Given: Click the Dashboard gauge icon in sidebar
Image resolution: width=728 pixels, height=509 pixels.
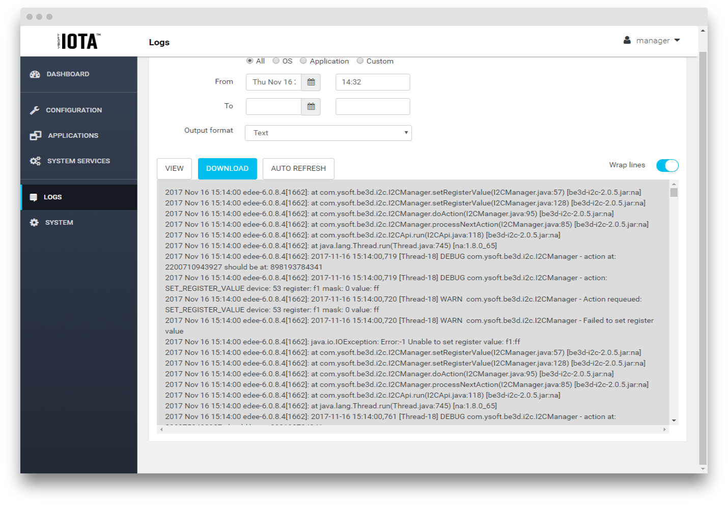Looking at the screenshot, I should pyautogui.click(x=35, y=74).
